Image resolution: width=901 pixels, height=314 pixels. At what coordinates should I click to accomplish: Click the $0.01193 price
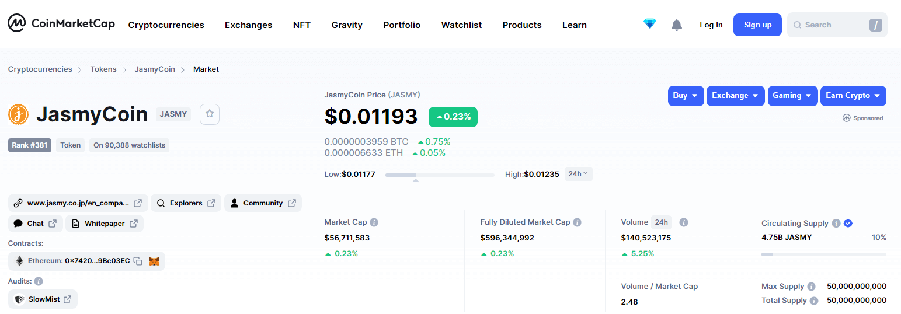point(371,116)
